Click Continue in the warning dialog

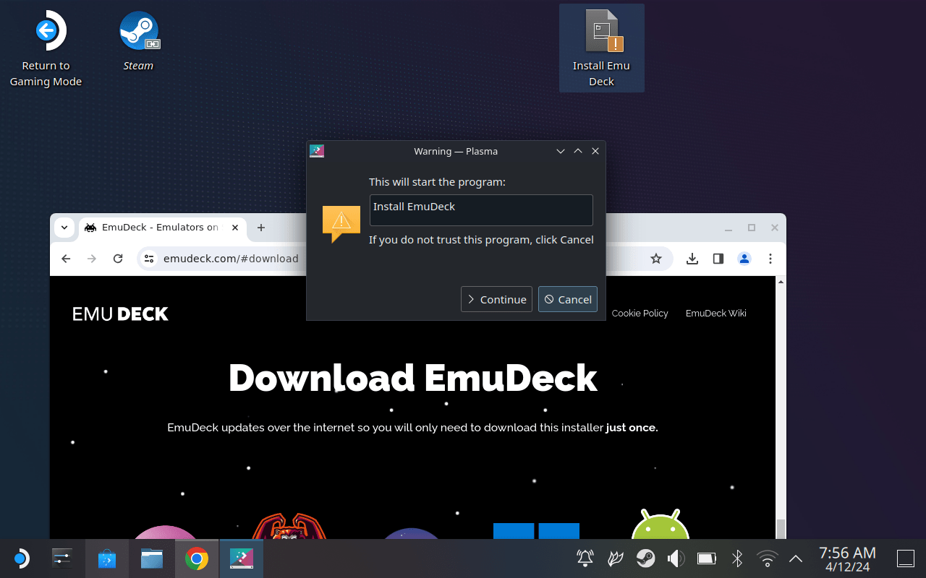tap(496, 299)
